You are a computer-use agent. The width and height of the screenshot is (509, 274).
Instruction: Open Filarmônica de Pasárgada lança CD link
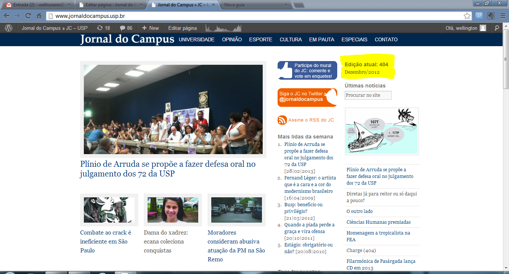381,264
